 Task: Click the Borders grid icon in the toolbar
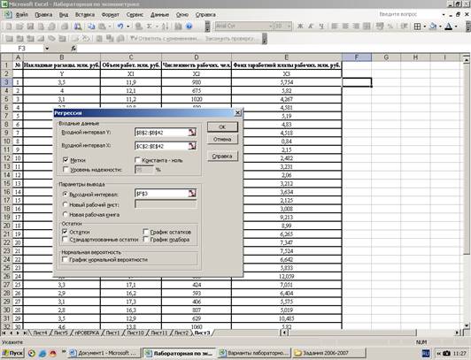pos(417,27)
